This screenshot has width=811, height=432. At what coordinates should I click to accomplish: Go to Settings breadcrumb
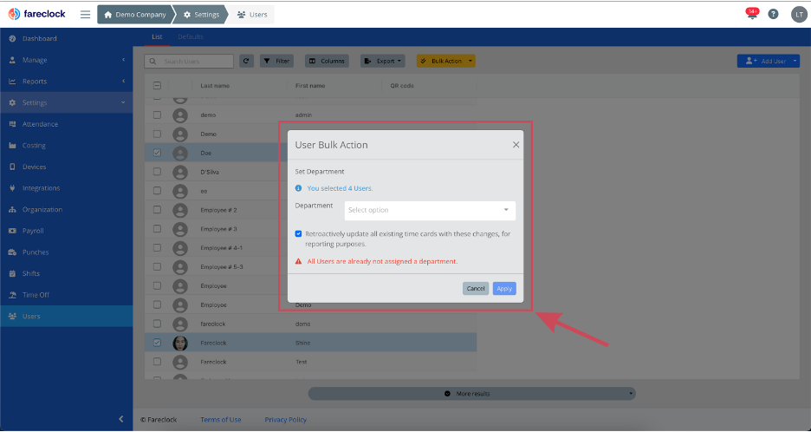point(202,15)
